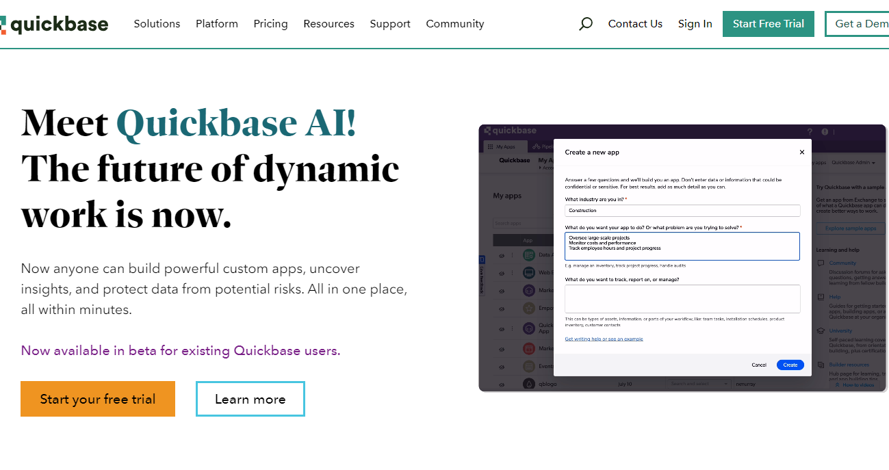Open the Search and select dropdown in the preview
The width and height of the screenshot is (889, 470).
point(699,384)
